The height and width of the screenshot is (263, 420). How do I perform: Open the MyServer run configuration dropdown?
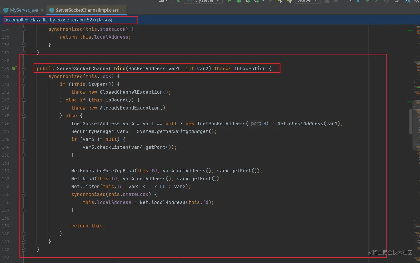click(204, 1)
